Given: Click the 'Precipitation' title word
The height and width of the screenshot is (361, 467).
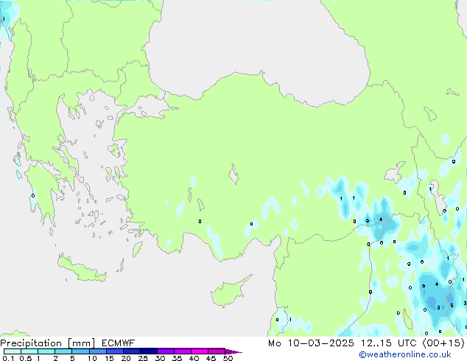Looking at the screenshot, I should pos(31,343).
